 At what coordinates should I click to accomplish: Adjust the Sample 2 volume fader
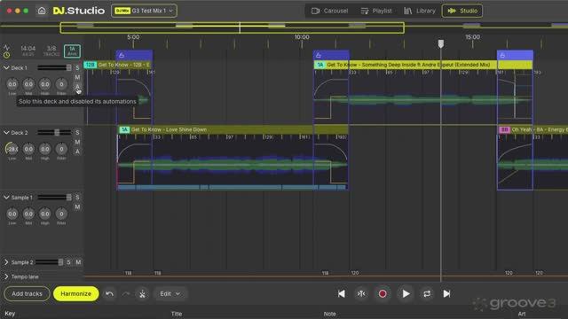pyautogui.click(x=60, y=262)
